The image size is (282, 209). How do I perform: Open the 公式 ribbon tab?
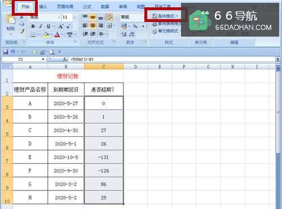click(87, 7)
